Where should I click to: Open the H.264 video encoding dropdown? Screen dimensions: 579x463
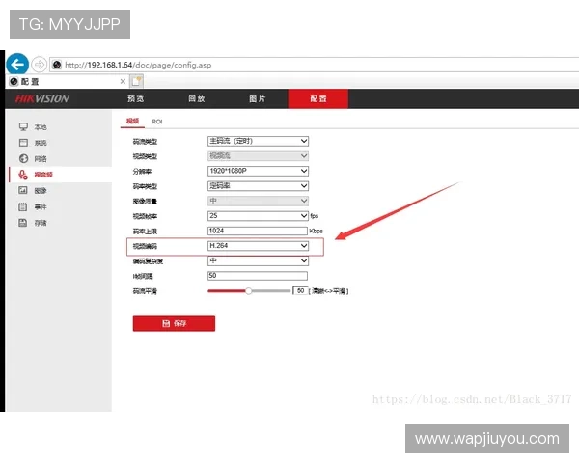(259, 246)
